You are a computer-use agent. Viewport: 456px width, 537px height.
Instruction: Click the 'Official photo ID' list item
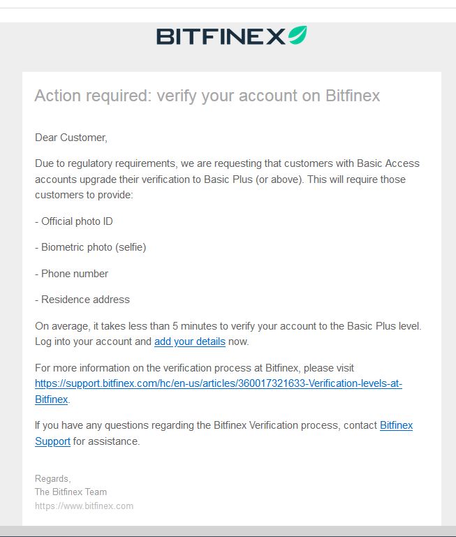[x=73, y=221]
